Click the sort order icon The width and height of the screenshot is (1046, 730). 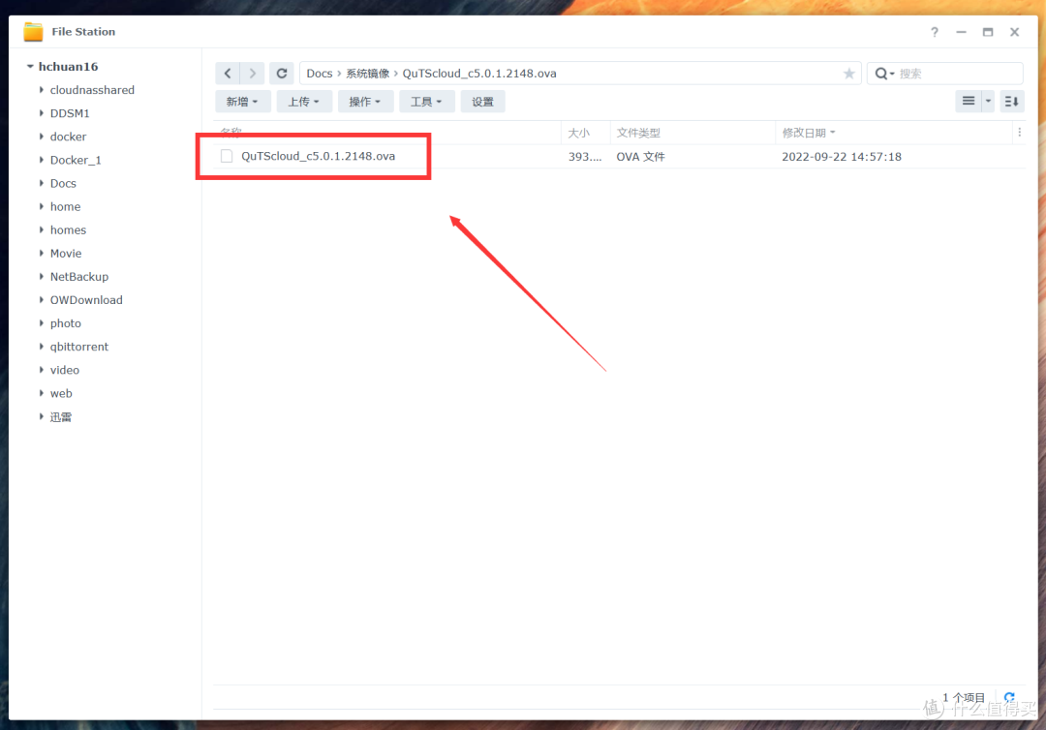tap(1011, 102)
